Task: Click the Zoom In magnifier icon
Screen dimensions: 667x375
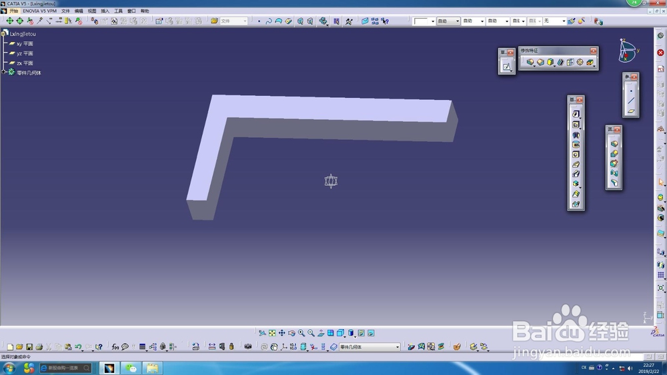Action: pos(301,333)
